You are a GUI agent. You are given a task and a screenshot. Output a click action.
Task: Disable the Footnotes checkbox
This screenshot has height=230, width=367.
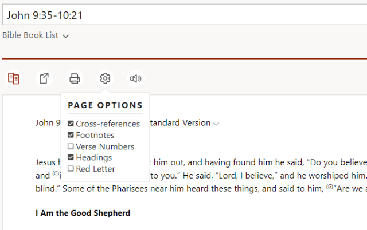point(71,135)
